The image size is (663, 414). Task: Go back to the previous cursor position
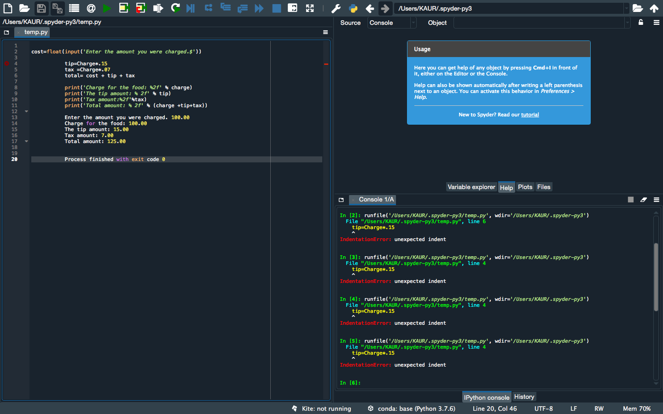370,8
